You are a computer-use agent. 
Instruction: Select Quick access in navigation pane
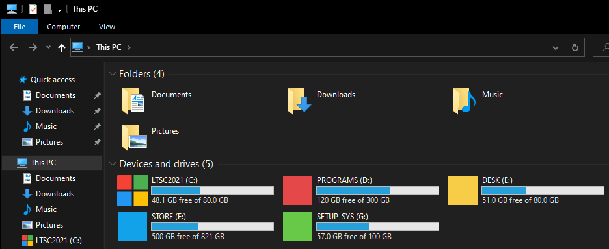click(x=53, y=80)
